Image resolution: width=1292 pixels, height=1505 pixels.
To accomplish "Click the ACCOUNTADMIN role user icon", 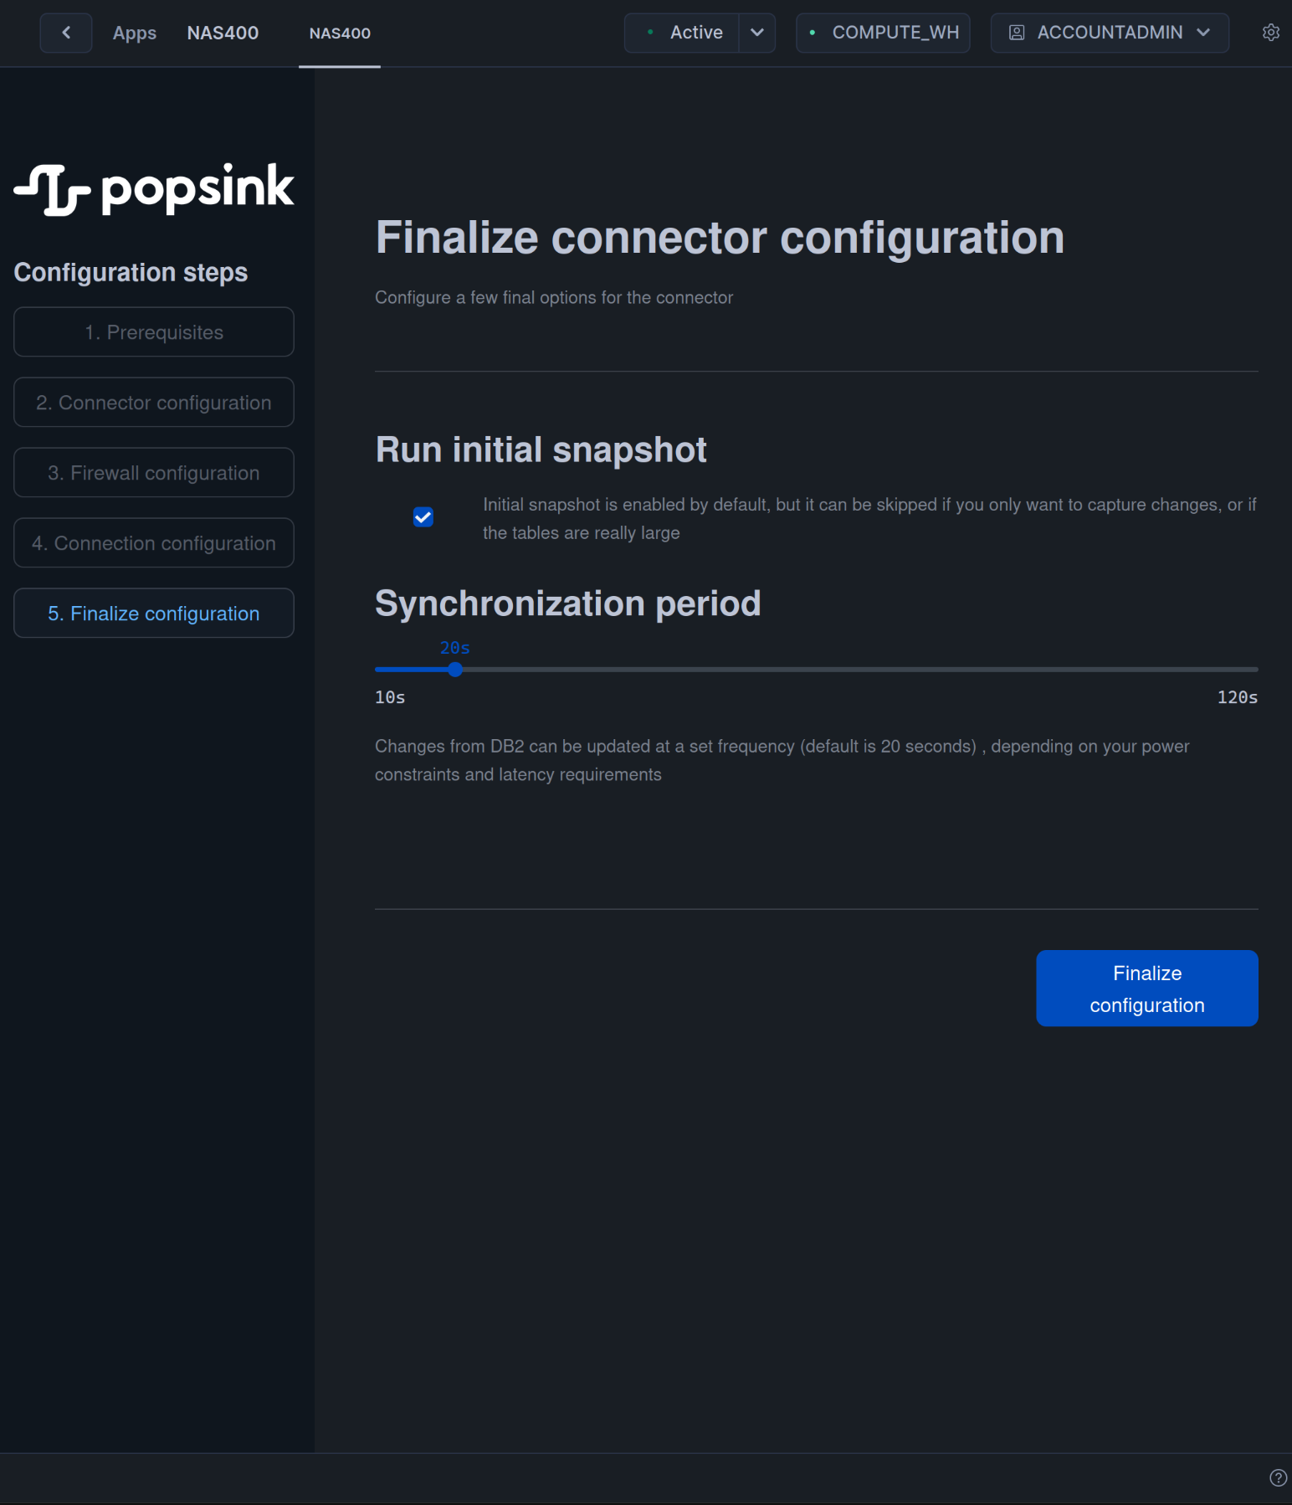I will coord(1017,33).
